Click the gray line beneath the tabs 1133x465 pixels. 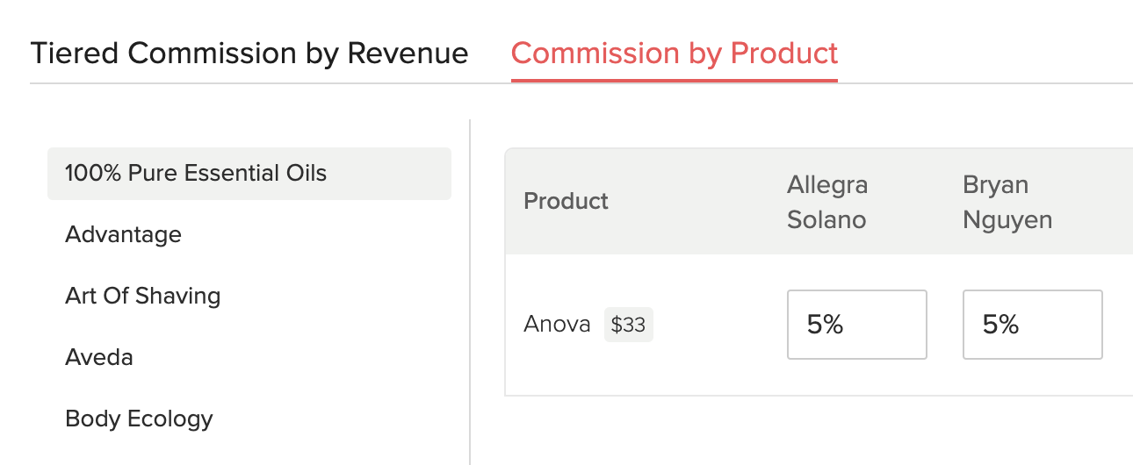[x=263, y=84]
